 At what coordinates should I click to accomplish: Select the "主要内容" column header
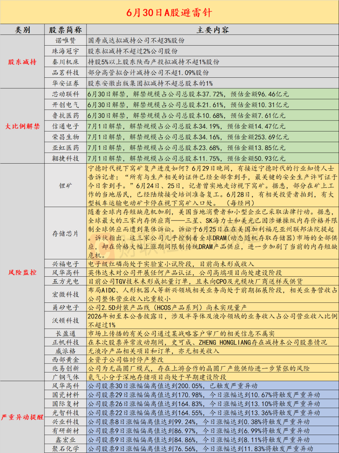coord(213,30)
